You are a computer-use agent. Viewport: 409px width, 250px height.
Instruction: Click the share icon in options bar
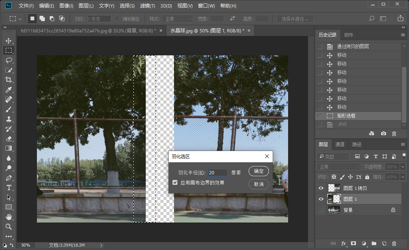click(x=400, y=18)
